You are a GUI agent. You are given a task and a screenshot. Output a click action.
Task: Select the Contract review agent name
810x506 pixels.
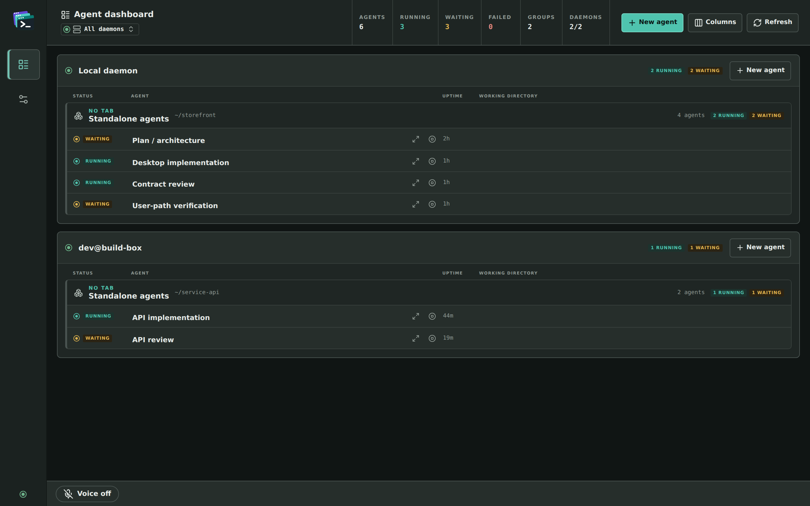(163, 184)
